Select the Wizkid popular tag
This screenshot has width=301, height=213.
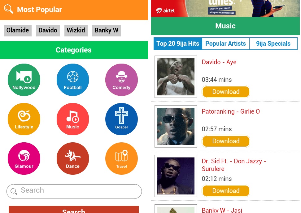76,31
